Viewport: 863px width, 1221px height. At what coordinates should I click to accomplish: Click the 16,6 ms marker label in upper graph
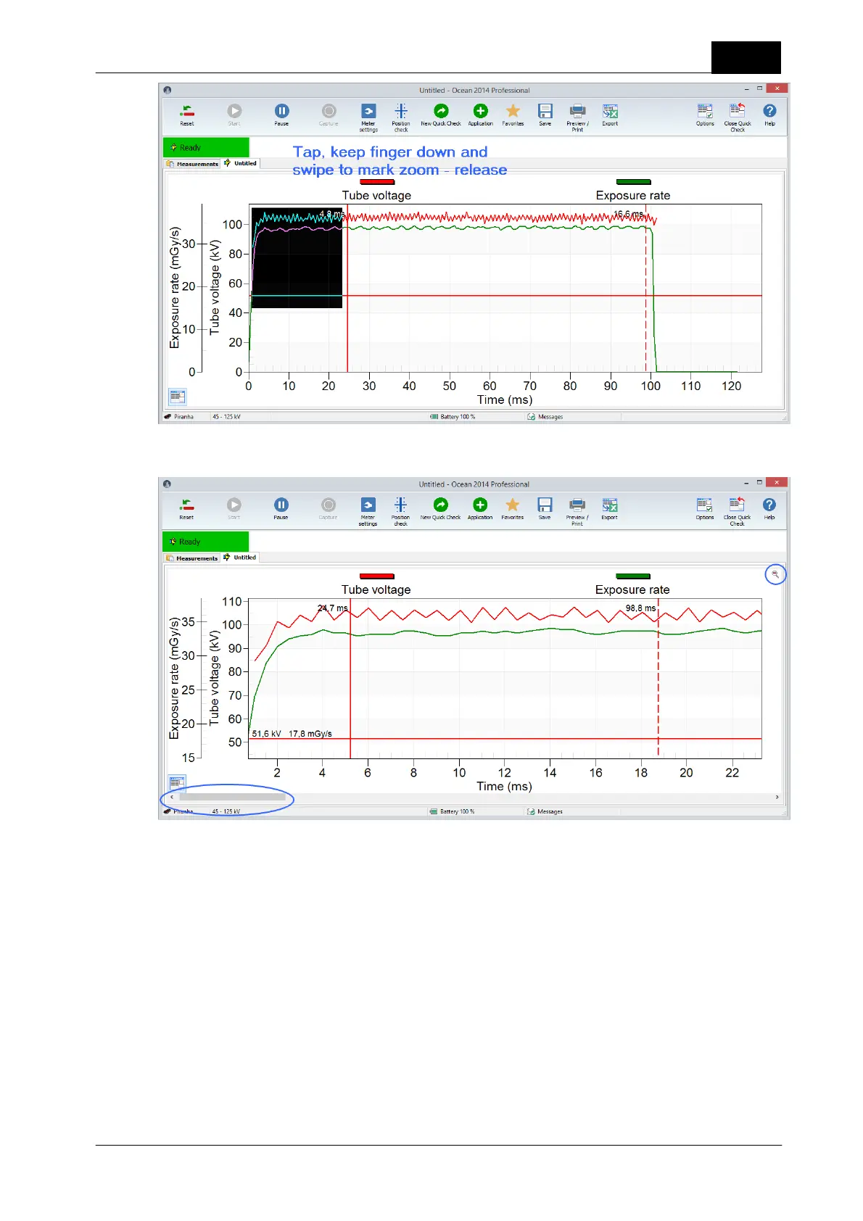tap(629, 214)
